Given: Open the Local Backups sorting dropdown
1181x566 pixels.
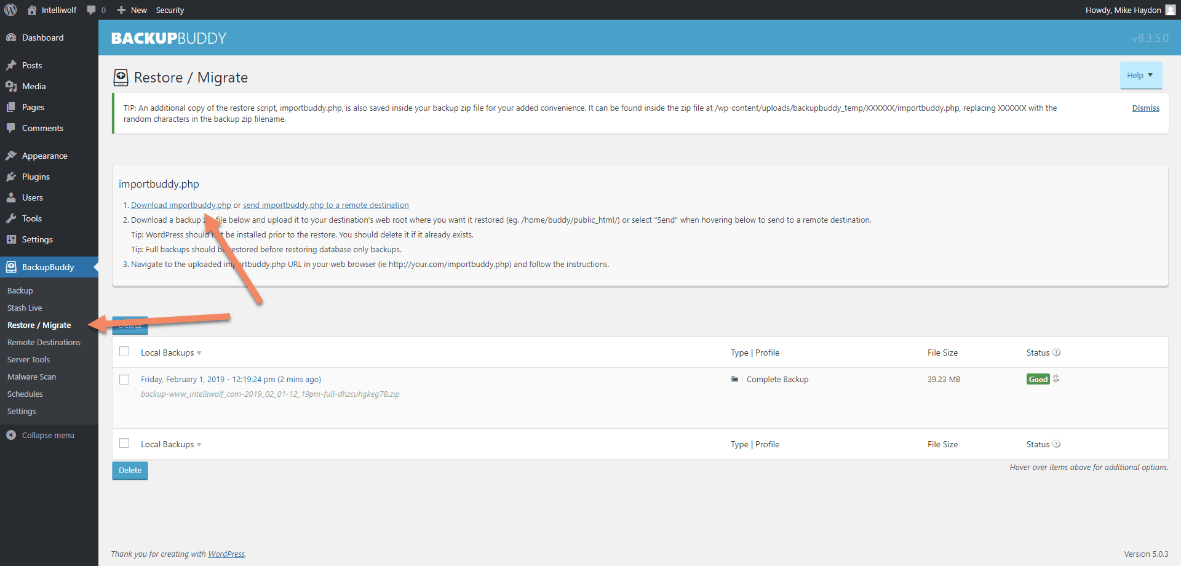Looking at the screenshot, I should click(198, 353).
